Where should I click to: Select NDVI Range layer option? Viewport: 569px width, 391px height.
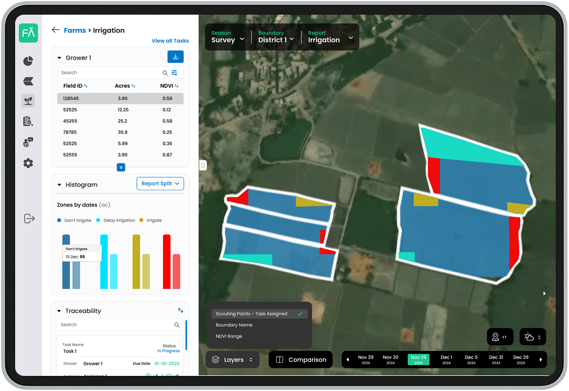coord(229,336)
